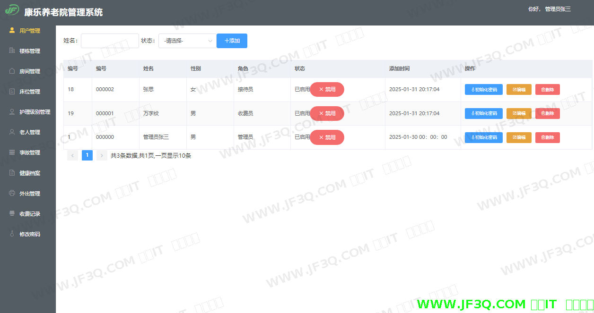Go to previous page arrow

point(72,155)
